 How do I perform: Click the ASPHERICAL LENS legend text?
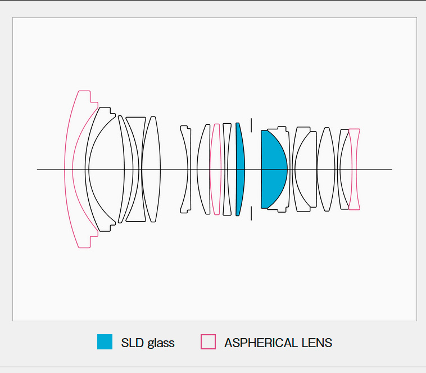click(278, 343)
